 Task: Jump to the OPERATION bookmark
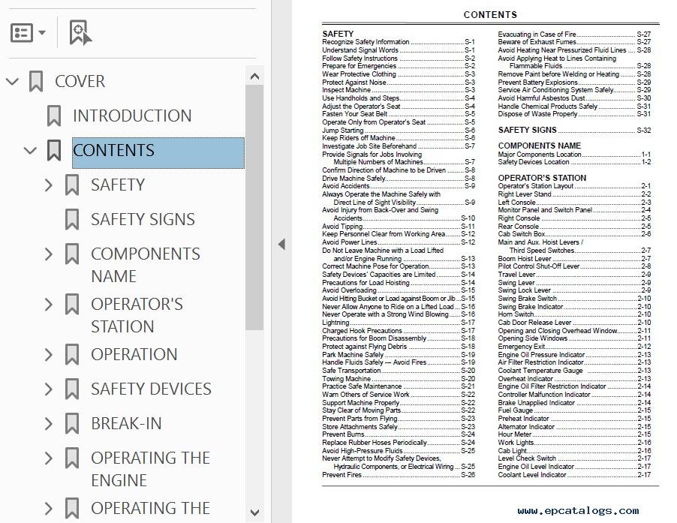pyautogui.click(x=134, y=355)
